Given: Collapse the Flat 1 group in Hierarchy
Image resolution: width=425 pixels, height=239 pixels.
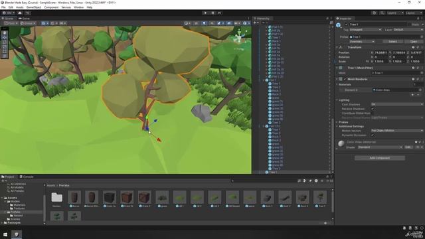Looking at the screenshot, I should (264, 80).
